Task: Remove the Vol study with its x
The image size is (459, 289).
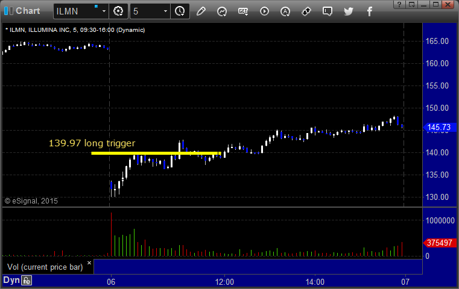Action: tap(89, 263)
